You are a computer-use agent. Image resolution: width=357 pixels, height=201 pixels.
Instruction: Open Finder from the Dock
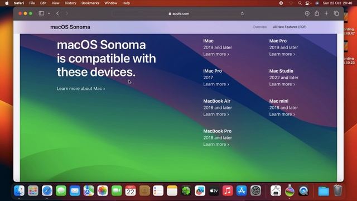tap(19, 190)
